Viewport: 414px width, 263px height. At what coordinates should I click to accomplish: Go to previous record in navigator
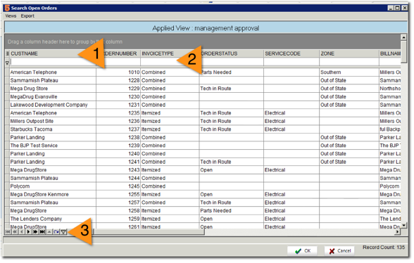(21, 232)
